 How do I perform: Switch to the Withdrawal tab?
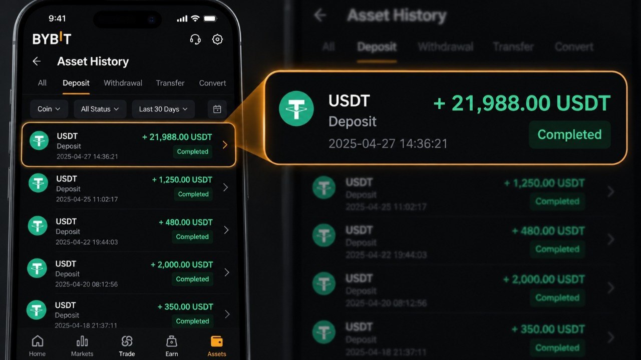pos(123,83)
